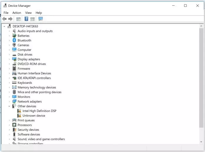The width and height of the screenshot is (205, 152).
Task: Click the Computer monitor icon
Action: click(x=14, y=50)
